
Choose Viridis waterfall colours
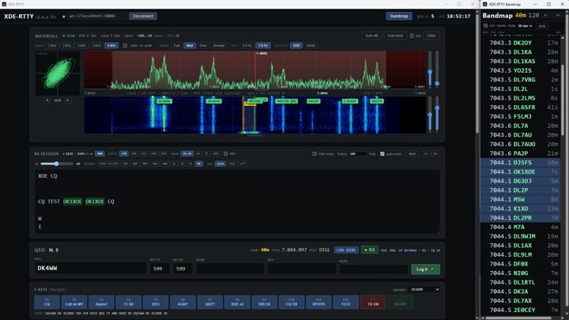click(311, 46)
